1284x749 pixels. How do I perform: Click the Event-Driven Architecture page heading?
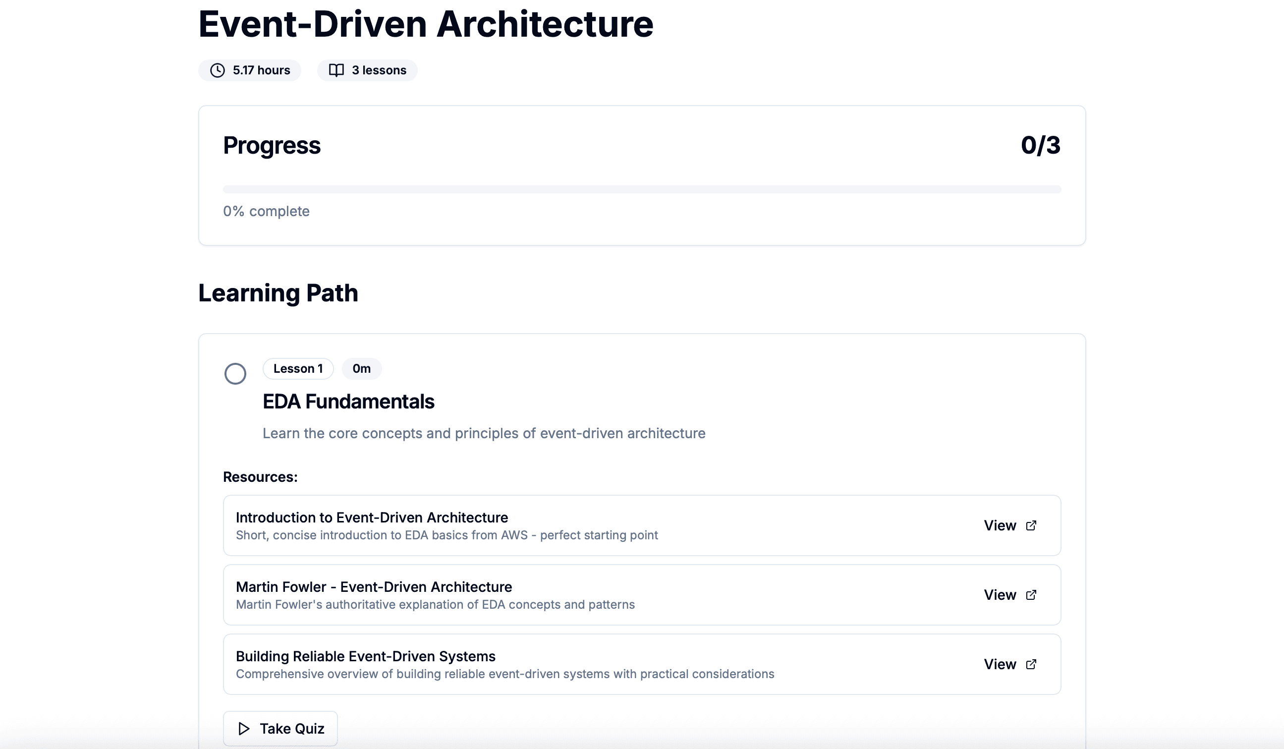click(x=426, y=24)
